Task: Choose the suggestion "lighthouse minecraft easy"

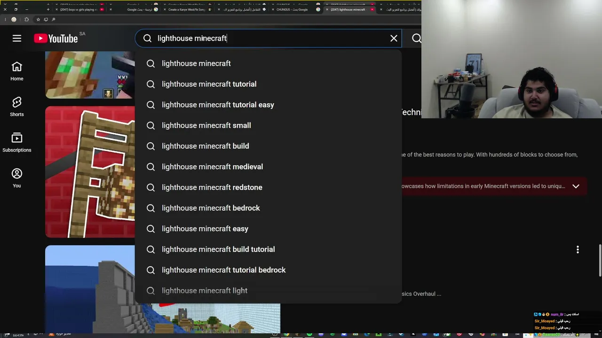Action: pyautogui.click(x=269, y=229)
